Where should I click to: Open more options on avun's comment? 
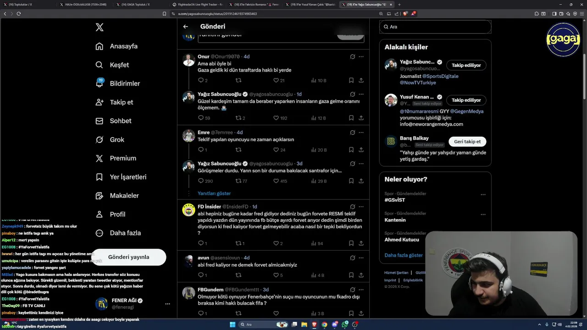click(x=361, y=258)
